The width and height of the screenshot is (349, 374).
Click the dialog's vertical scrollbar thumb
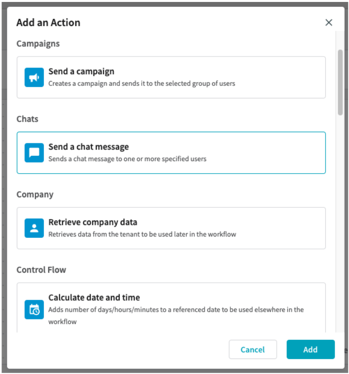tap(340, 82)
